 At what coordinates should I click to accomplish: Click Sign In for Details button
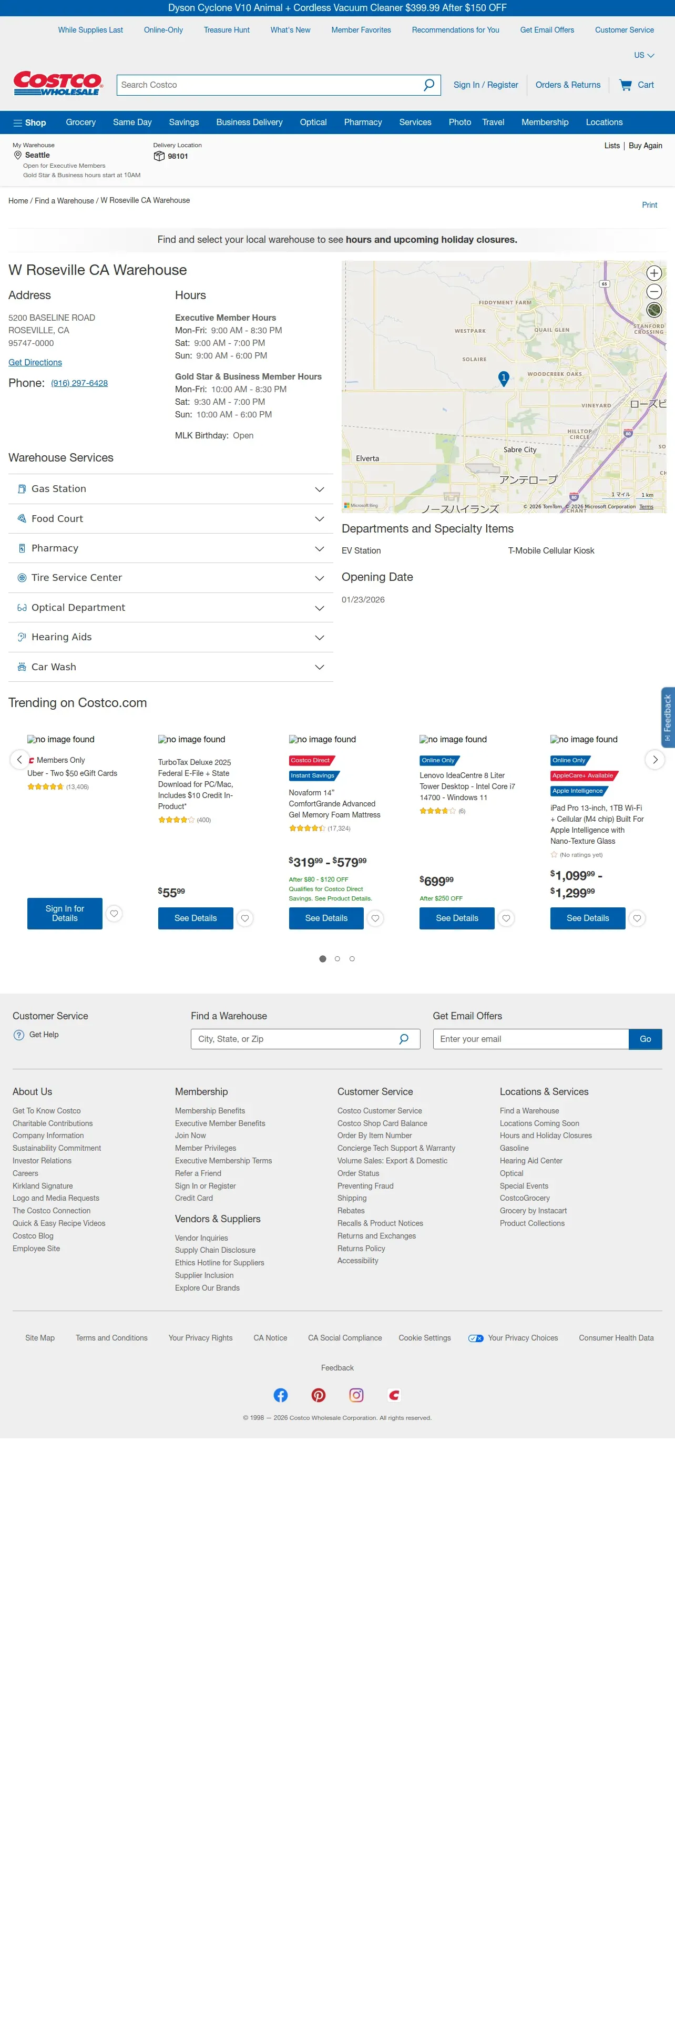pos(65,914)
